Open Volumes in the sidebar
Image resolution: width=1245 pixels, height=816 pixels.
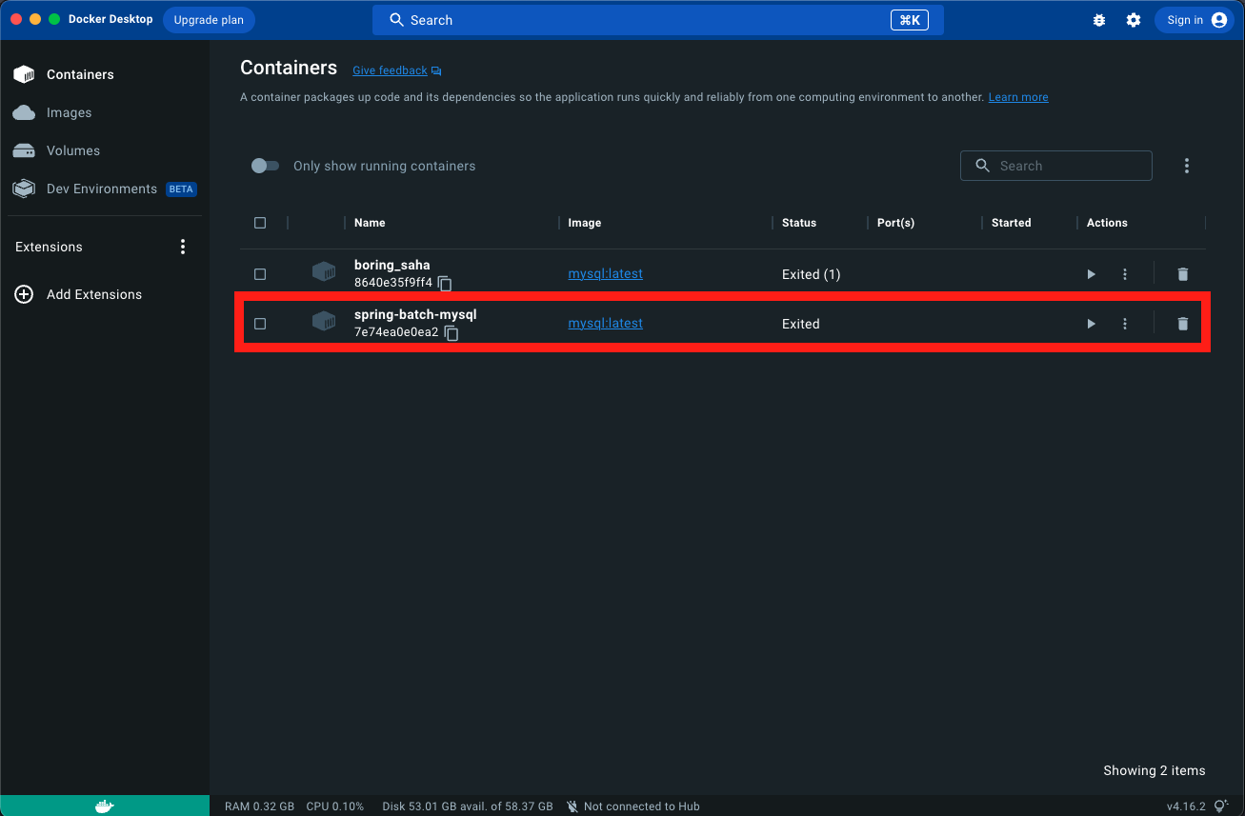coord(105,150)
